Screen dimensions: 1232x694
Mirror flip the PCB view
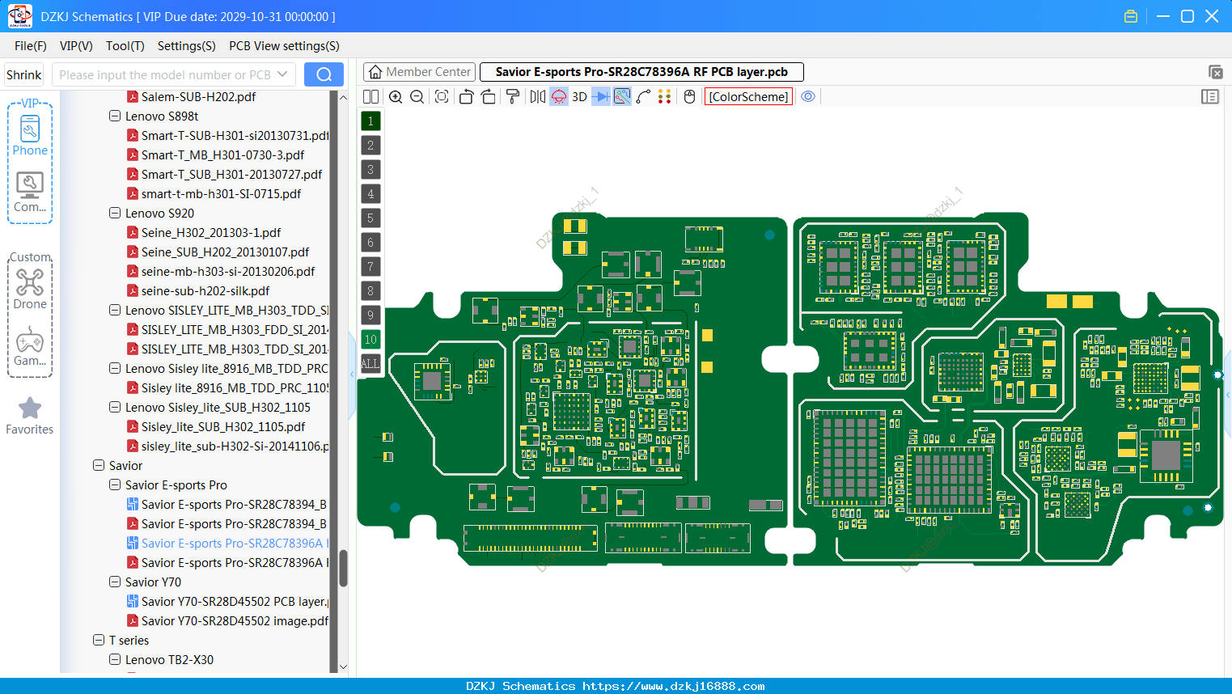(538, 97)
